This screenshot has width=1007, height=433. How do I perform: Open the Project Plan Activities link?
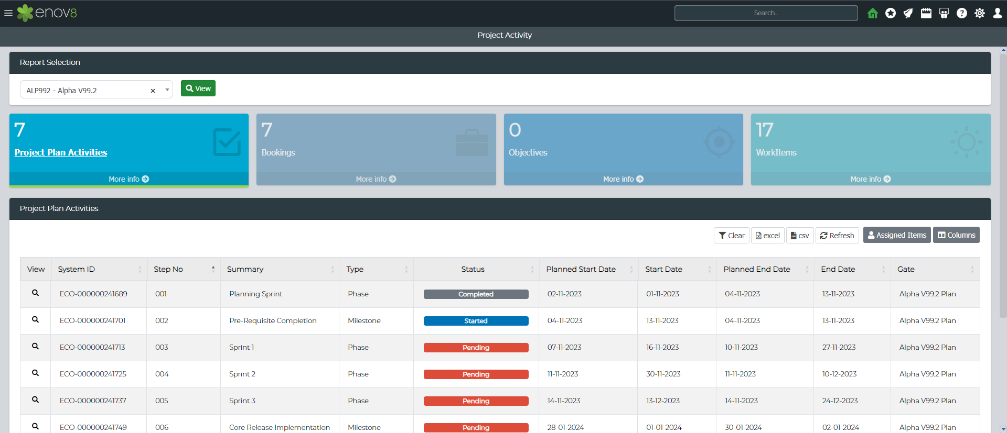(61, 152)
